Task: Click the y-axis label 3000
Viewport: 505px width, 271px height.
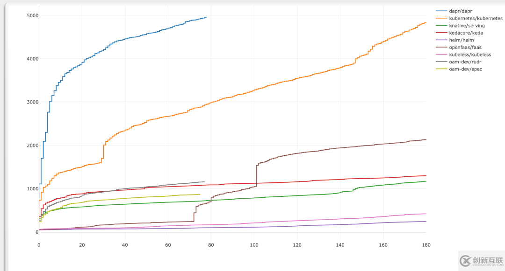Action: click(33, 102)
